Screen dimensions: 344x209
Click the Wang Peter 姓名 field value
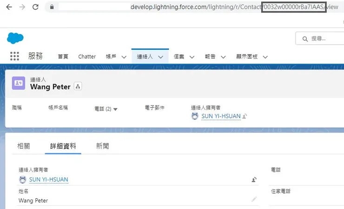click(33, 201)
